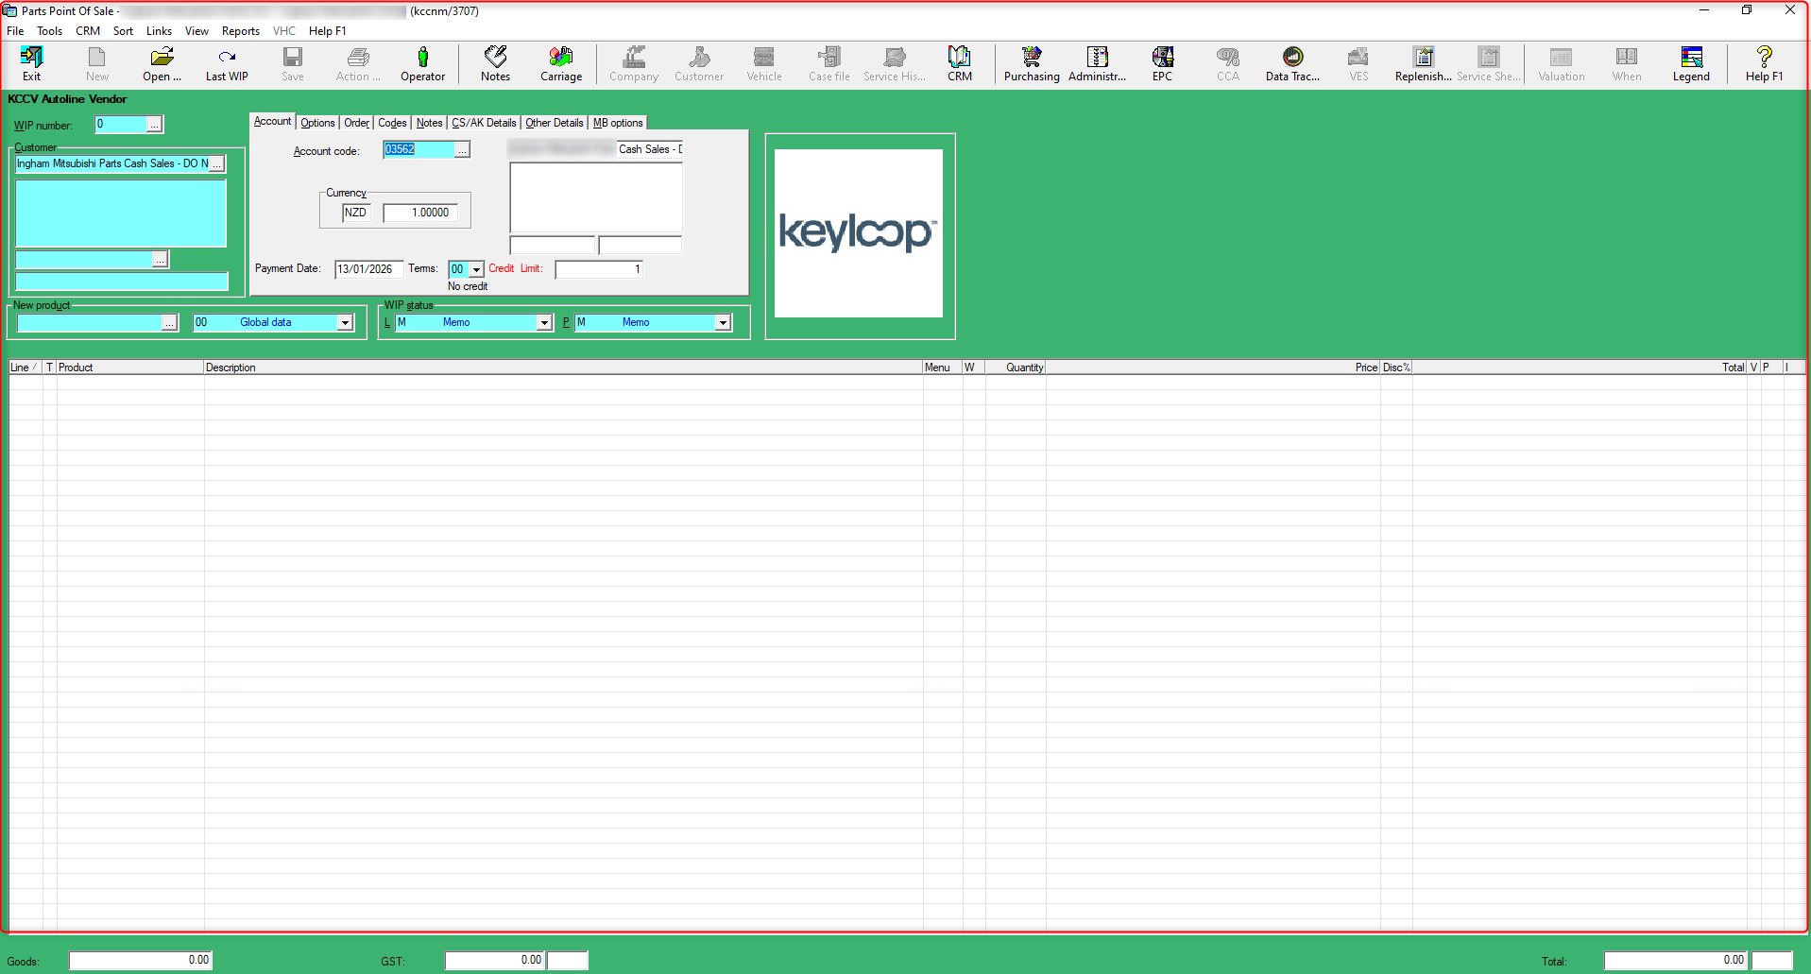Click the WIP number input field
The height and width of the screenshot is (974, 1811).
pyautogui.click(x=121, y=125)
